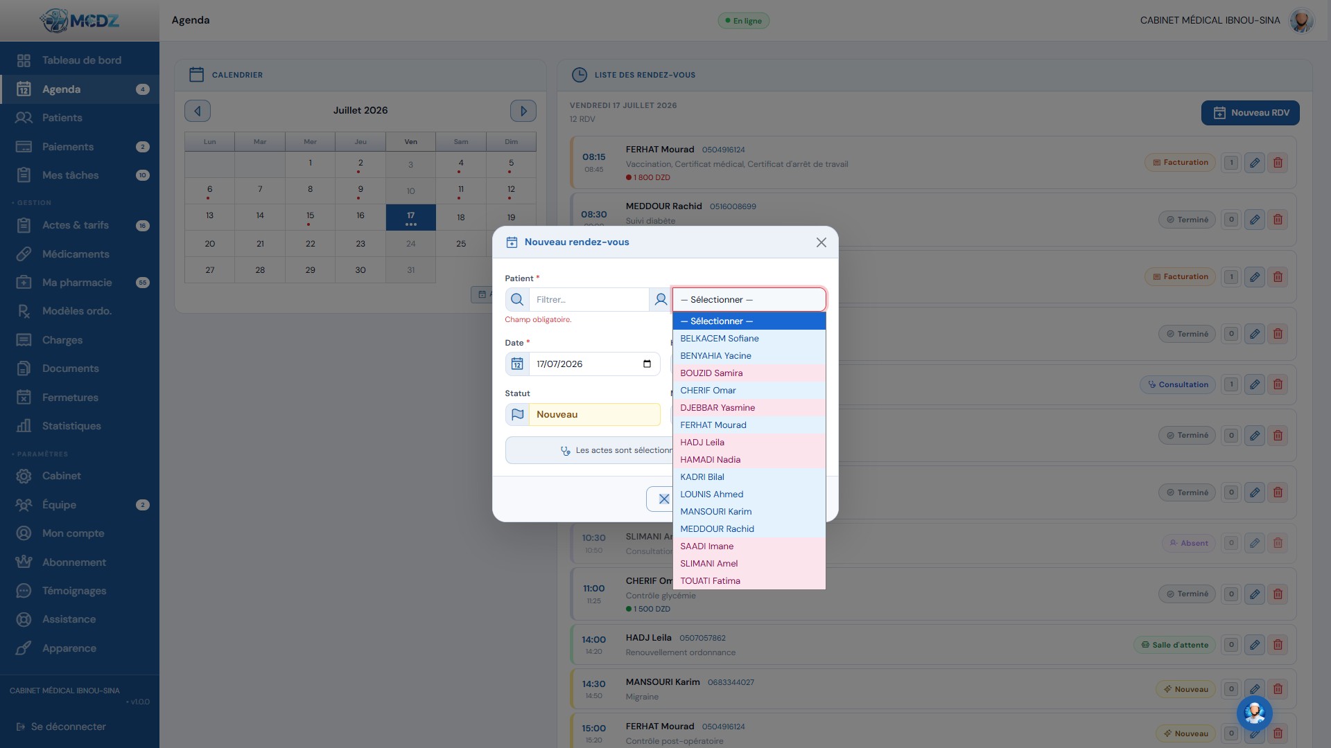
Task: Click the MCDZ logo
Action: pyautogui.click(x=80, y=21)
